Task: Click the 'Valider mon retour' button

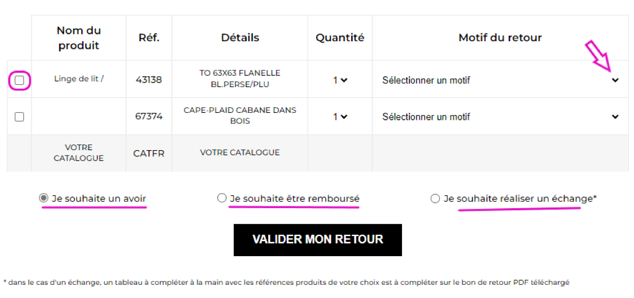Action: (x=317, y=240)
